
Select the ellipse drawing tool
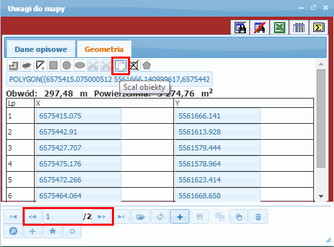80,65
